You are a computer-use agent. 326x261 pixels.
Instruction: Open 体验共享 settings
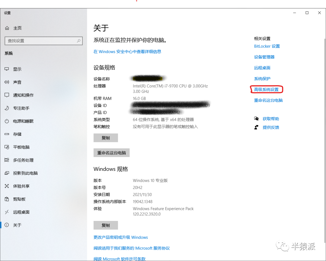coord(43,186)
